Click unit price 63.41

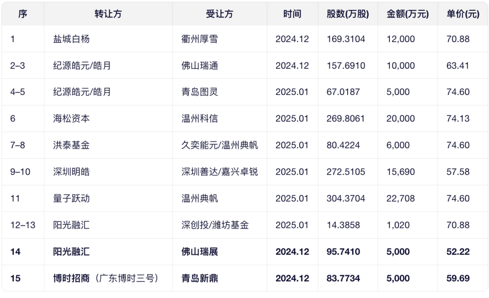tap(458, 66)
